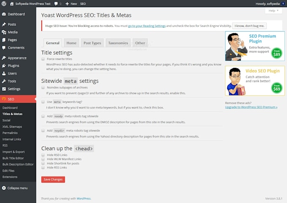Open Internal Links submenu item

pos(12,139)
